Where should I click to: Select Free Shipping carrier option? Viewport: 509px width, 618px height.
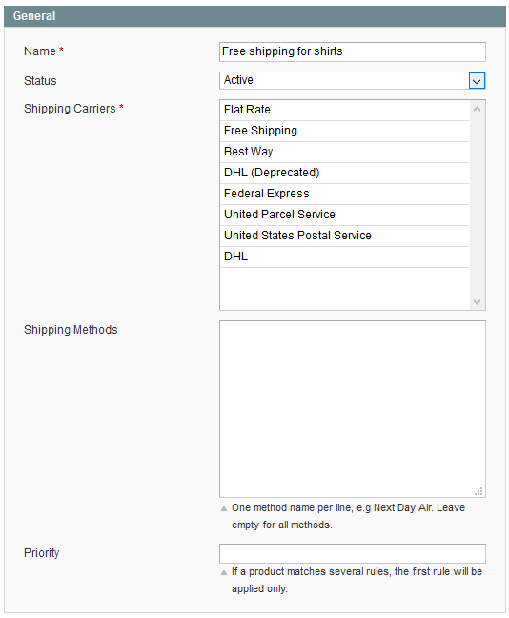tap(344, 131)
